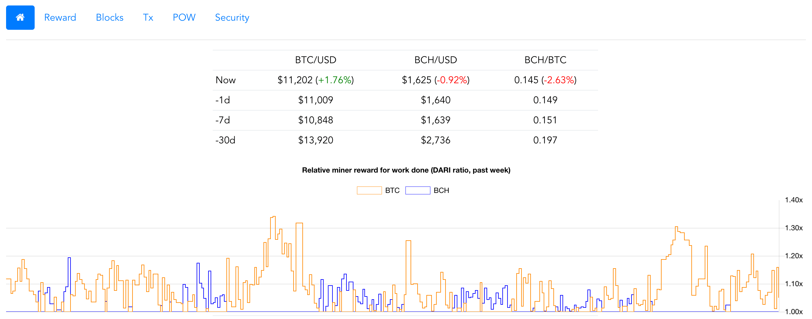This screenshot has height=319, width=812.
Task: Toggle the BCH series in the chart legend
Action: click(441, 190)
